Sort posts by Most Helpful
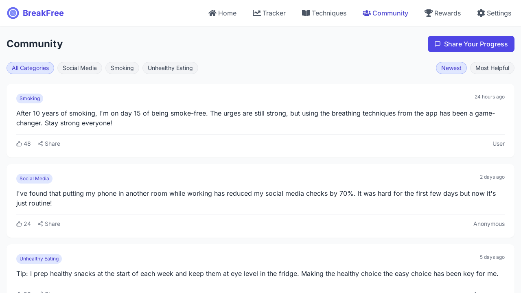The image size is (521, 293). point(492,68)
